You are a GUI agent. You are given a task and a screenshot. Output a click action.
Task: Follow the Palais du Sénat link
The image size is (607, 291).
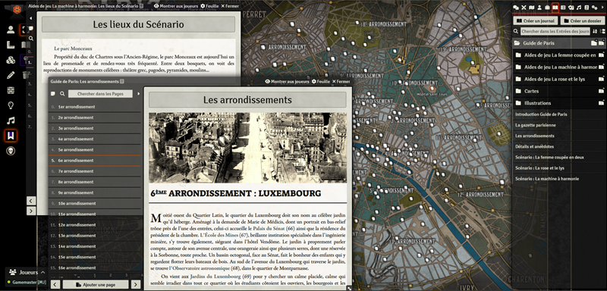click(269, 228)
